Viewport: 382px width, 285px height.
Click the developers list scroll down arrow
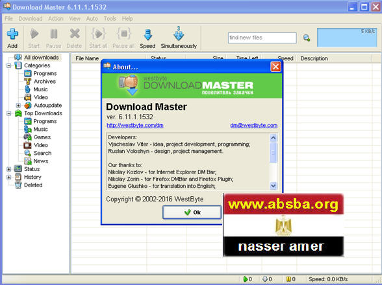pos(274,186)
